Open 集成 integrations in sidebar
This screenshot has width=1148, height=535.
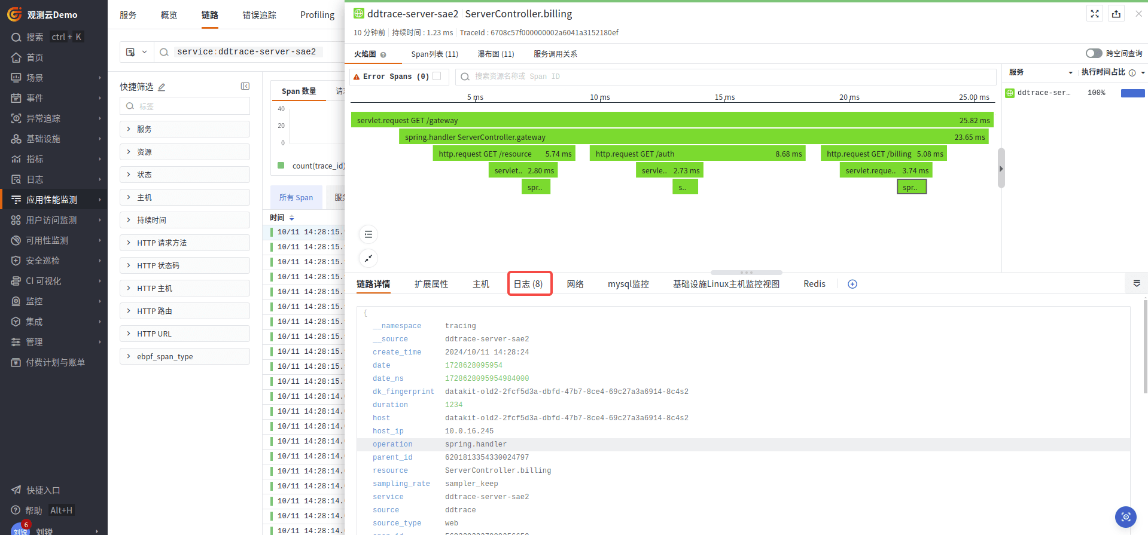click(54, 322)
